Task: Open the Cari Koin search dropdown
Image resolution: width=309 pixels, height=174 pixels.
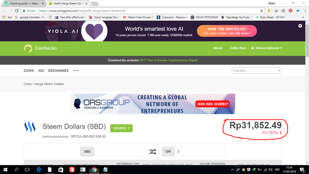Action: click(x=256, y=71)
